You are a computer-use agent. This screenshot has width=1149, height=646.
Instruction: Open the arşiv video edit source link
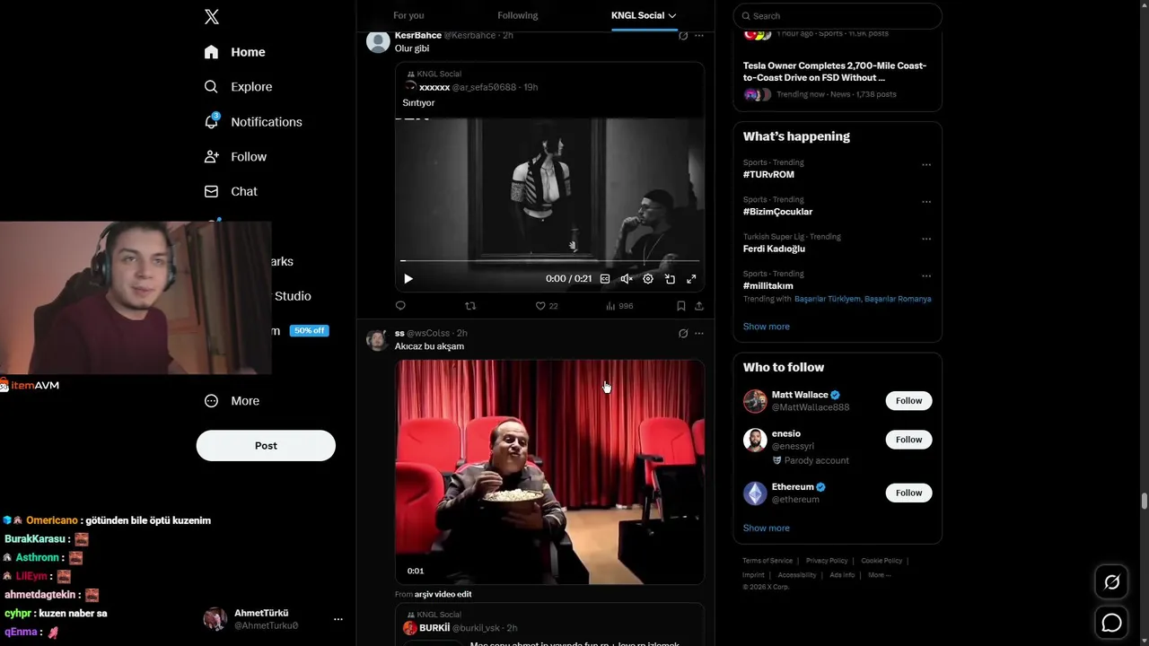click(x=443, y=594)
